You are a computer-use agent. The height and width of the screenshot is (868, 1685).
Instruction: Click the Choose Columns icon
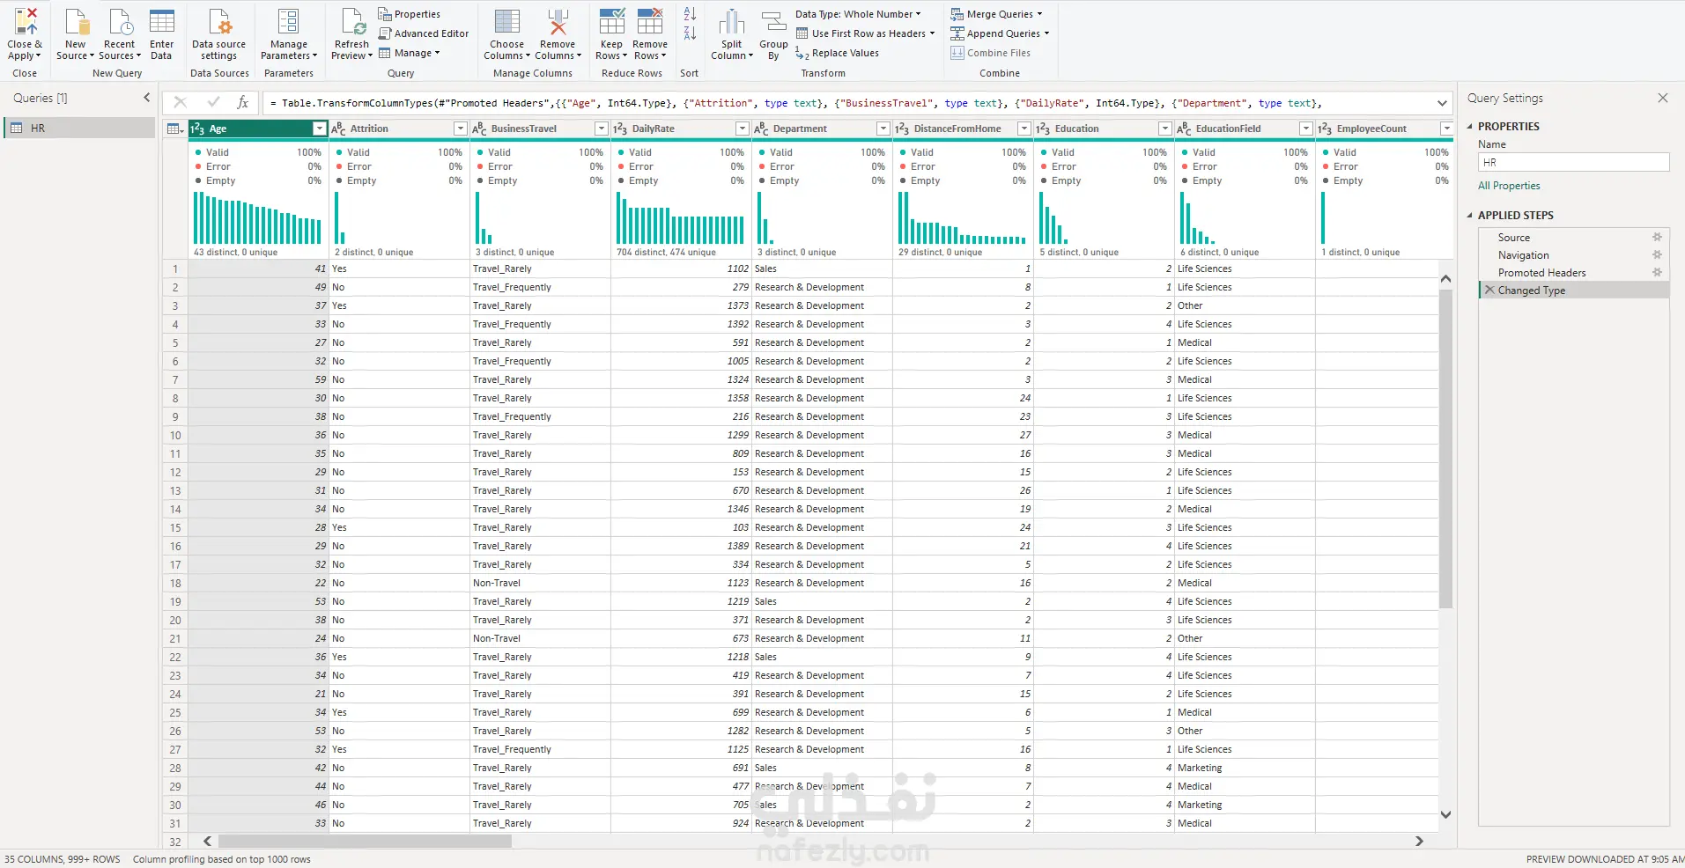507,21
